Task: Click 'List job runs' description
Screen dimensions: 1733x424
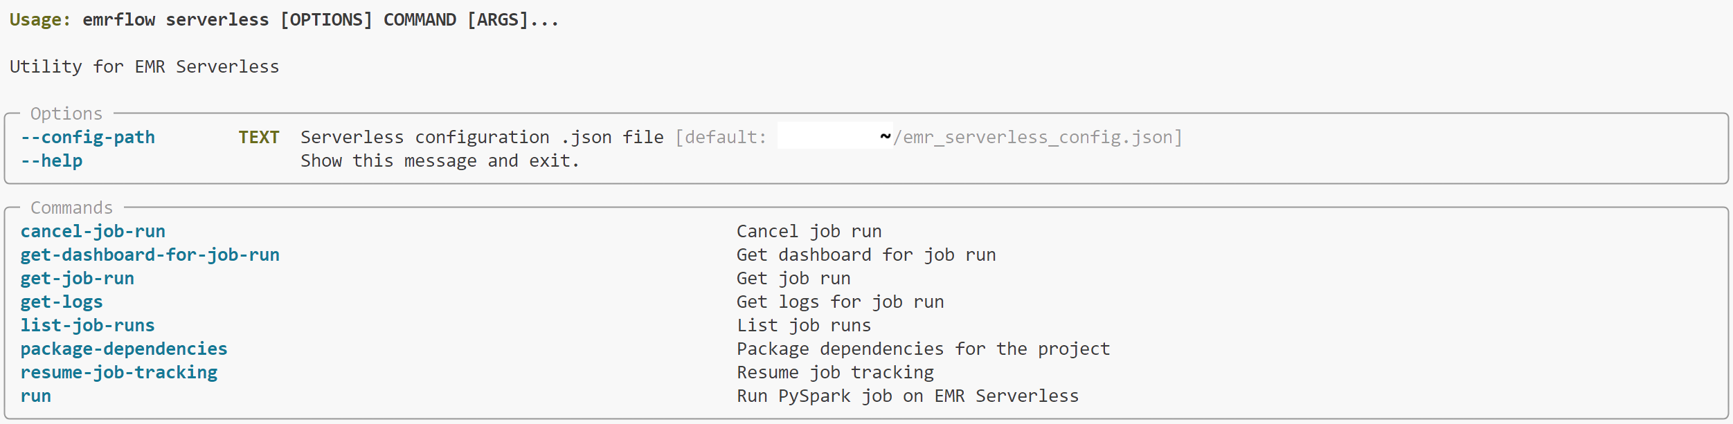Action: (x=804, y=326)
